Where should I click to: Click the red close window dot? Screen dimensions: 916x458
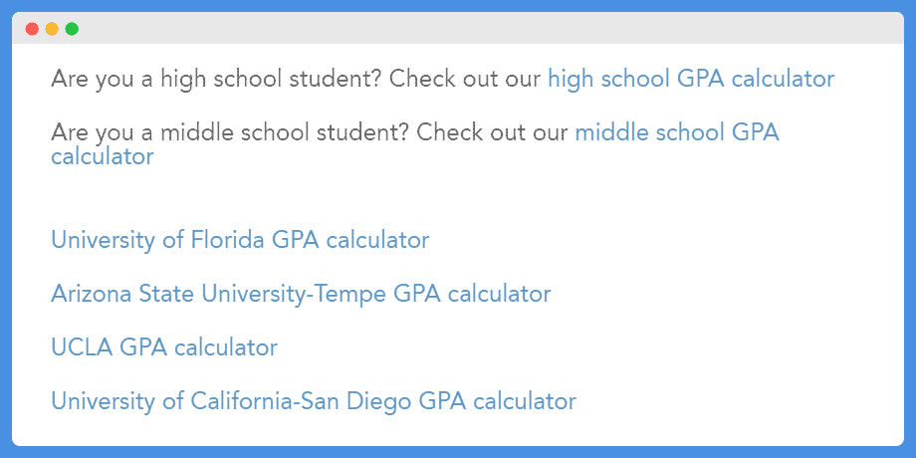(32, 29)
